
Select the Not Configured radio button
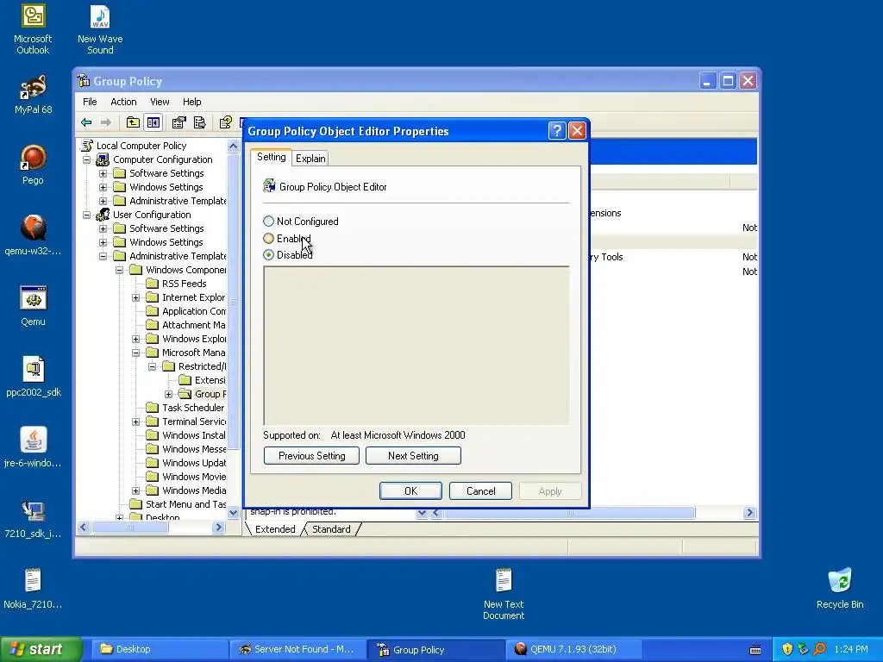pyautogui.click(x=269, y=222)
